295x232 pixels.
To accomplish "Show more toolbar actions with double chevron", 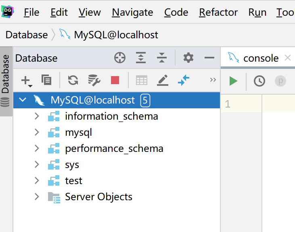I will click(213, 80).
